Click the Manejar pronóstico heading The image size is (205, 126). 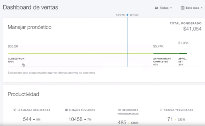pyautogui.click(x=30, y=27)
